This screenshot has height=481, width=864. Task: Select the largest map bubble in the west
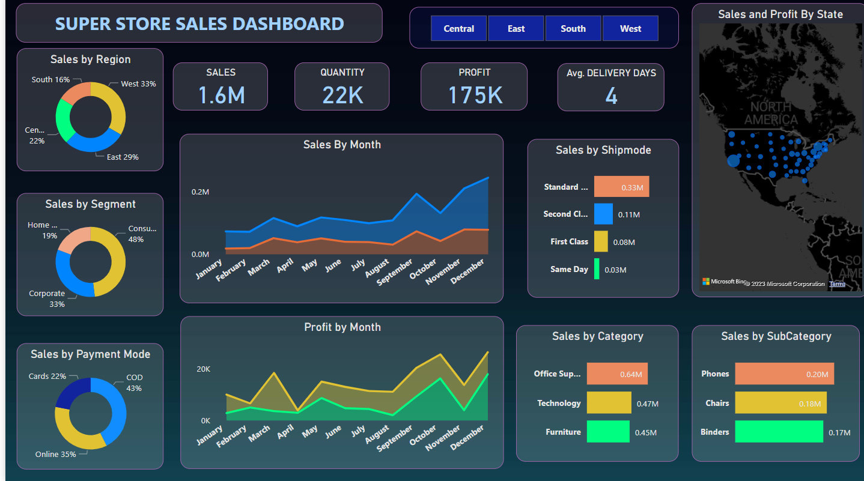pos(732,161)
